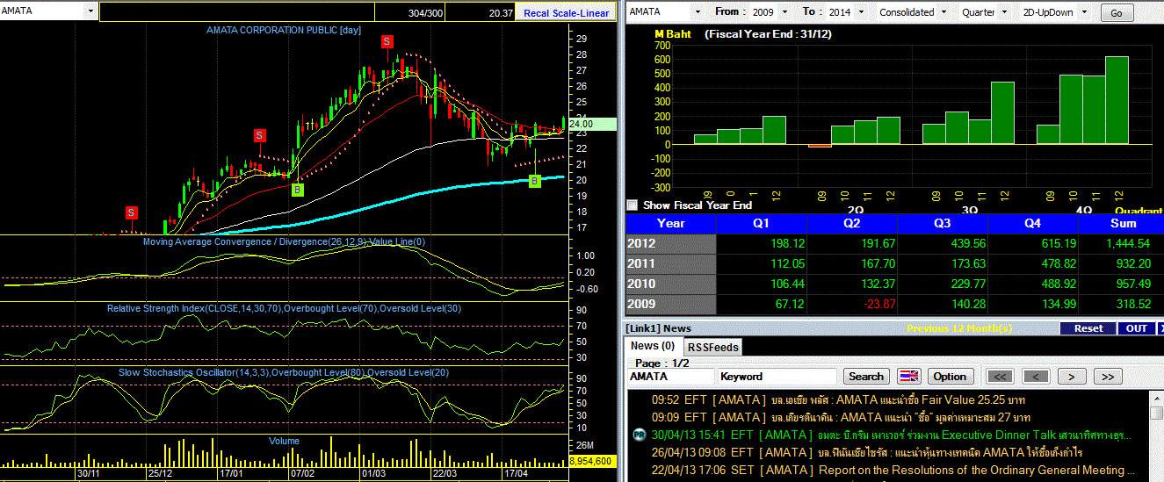
Task: Click the news symbol field AMATA
Action: pyautogui.click(x=670, y=376)
